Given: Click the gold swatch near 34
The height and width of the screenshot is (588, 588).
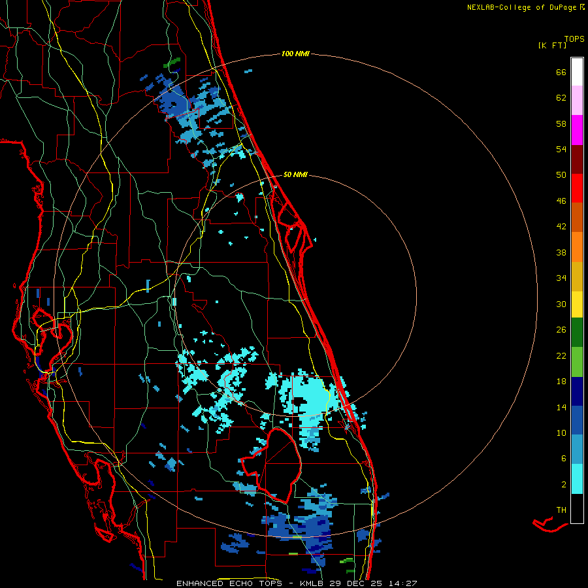Looking at the screenshot, I should click(x=577, y=276).
